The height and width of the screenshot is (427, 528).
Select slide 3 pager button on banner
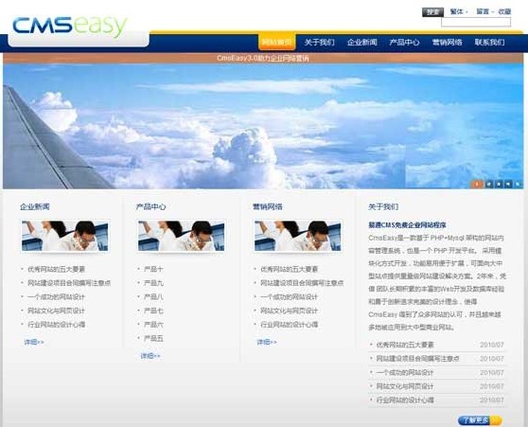click(x=499, y=184)
